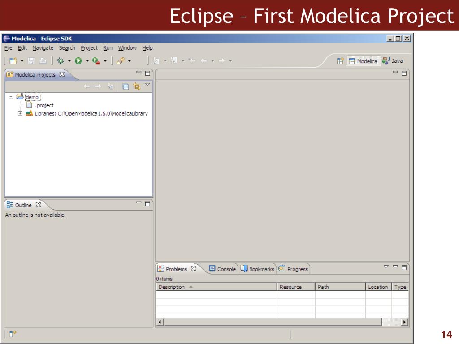
Task: Open the Search menu
Action: pos(67,47)
